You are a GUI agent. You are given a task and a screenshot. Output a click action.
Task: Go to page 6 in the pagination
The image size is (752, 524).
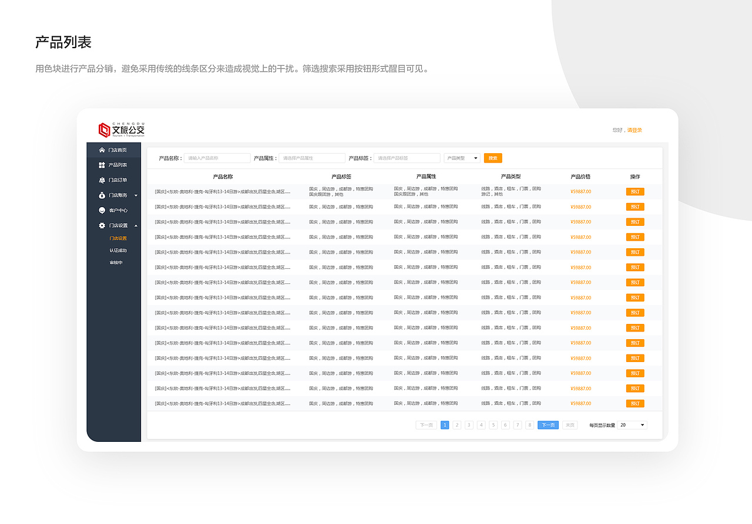[505, 425]
